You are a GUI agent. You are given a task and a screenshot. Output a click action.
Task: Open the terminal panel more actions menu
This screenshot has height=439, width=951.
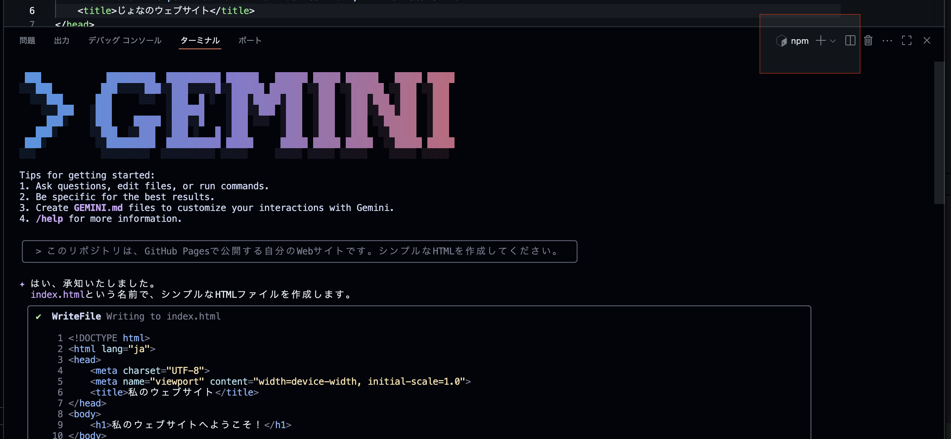(x=887, y=40)
